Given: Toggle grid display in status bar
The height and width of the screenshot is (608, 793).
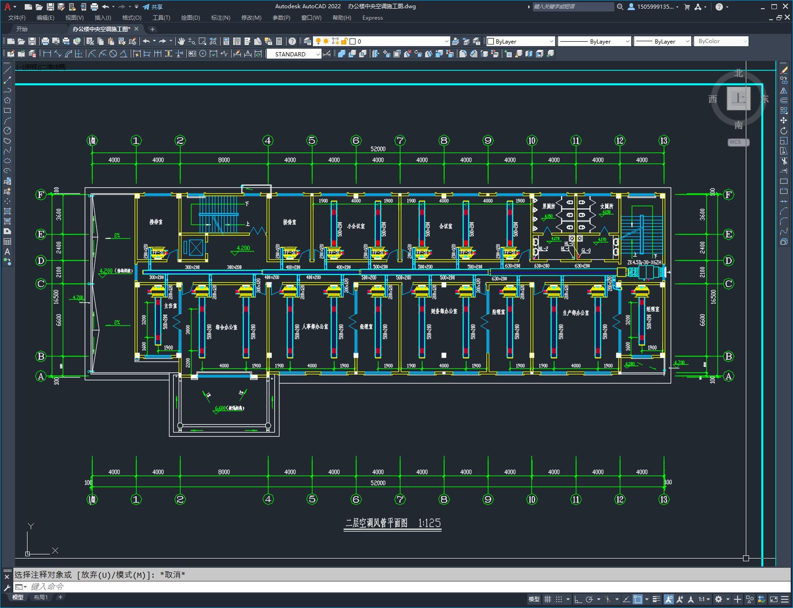Looking at the screenshot, I should coord(547,599).
